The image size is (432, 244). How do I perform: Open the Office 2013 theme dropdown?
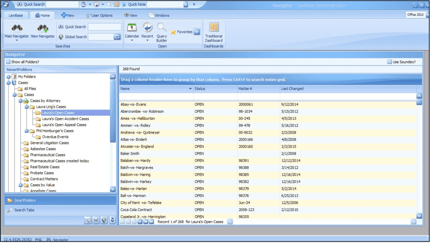[416, 15]
